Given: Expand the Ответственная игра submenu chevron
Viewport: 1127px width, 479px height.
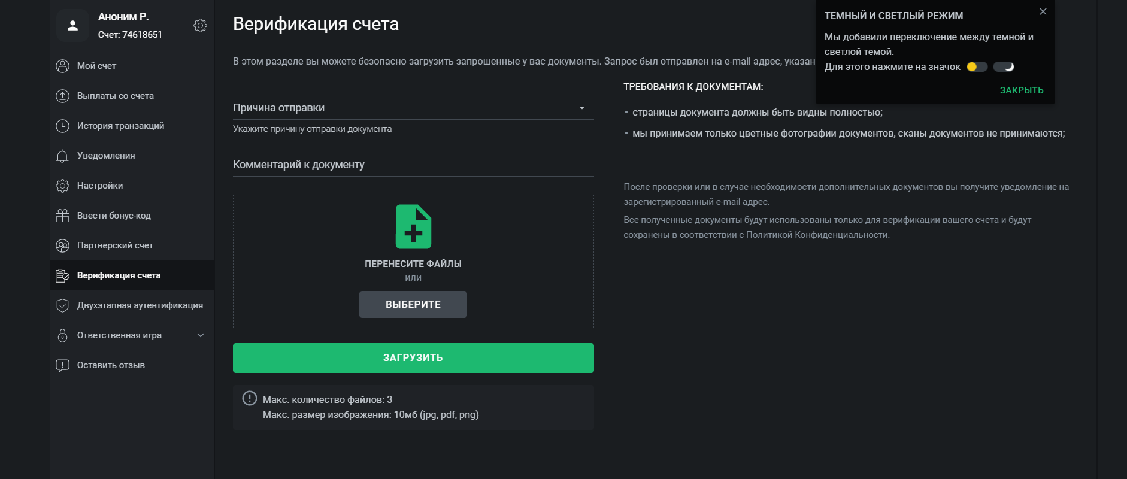Looking at the screenshot, I should coord(201,335).
